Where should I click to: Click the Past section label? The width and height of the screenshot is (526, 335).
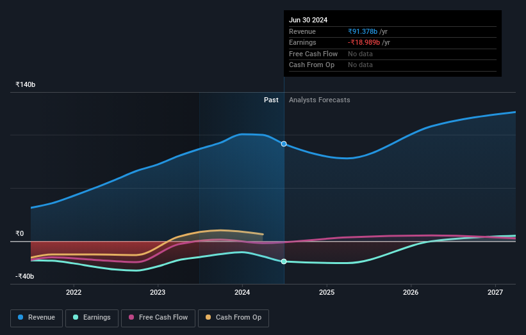click(x=271, y=100)
